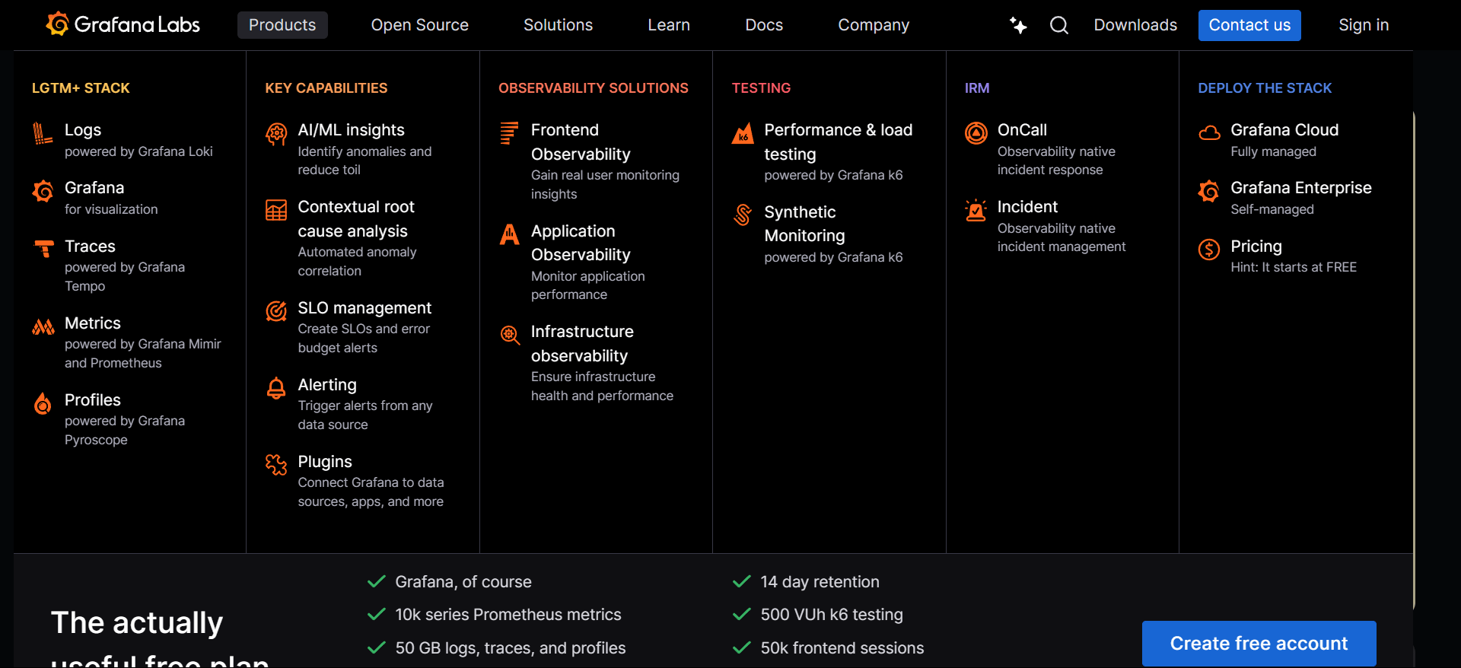
Task: Open the Docs menu
Action: tap(764, 25)
